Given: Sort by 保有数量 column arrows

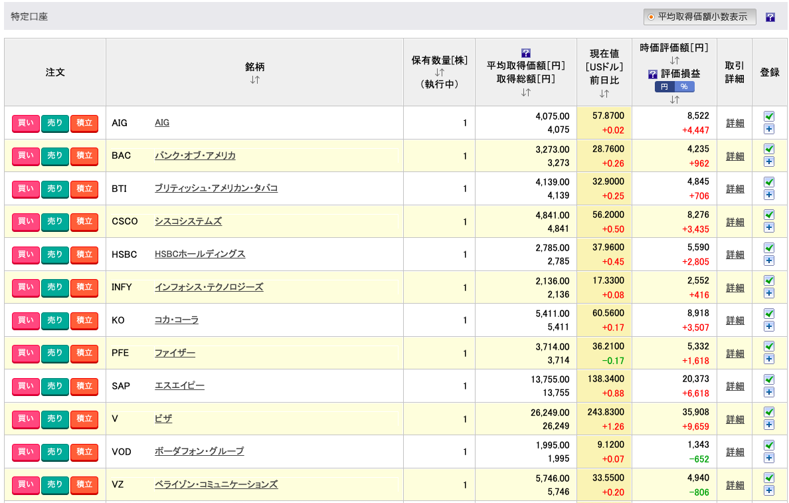Looking at the screenshot, I should coord(439,72).
